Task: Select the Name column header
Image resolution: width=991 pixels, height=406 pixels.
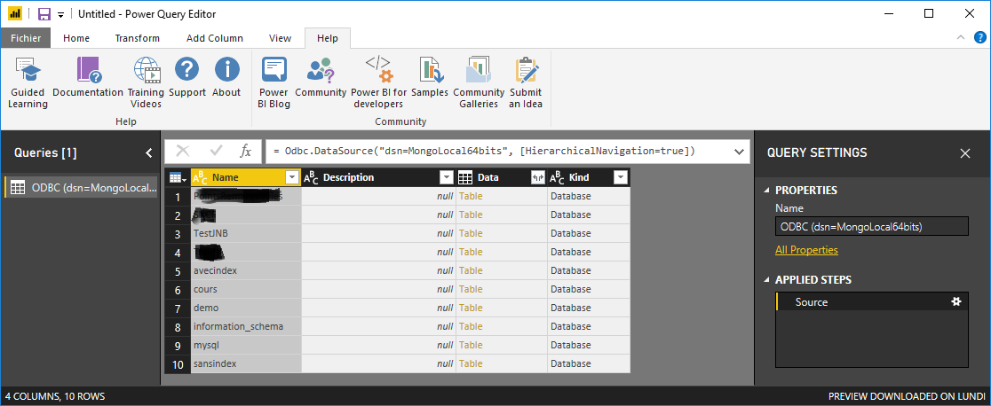Action: tap(245, 178)
